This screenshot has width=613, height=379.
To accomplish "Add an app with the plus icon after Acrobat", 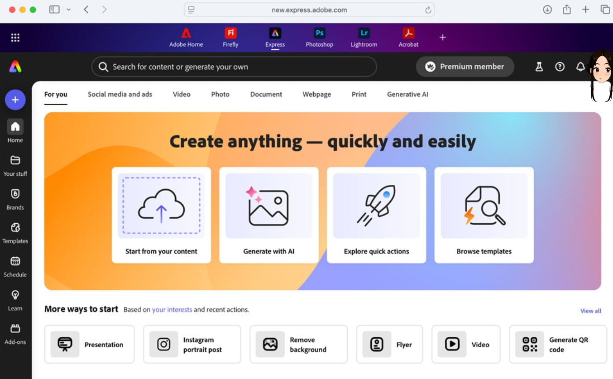I will 443,37.
